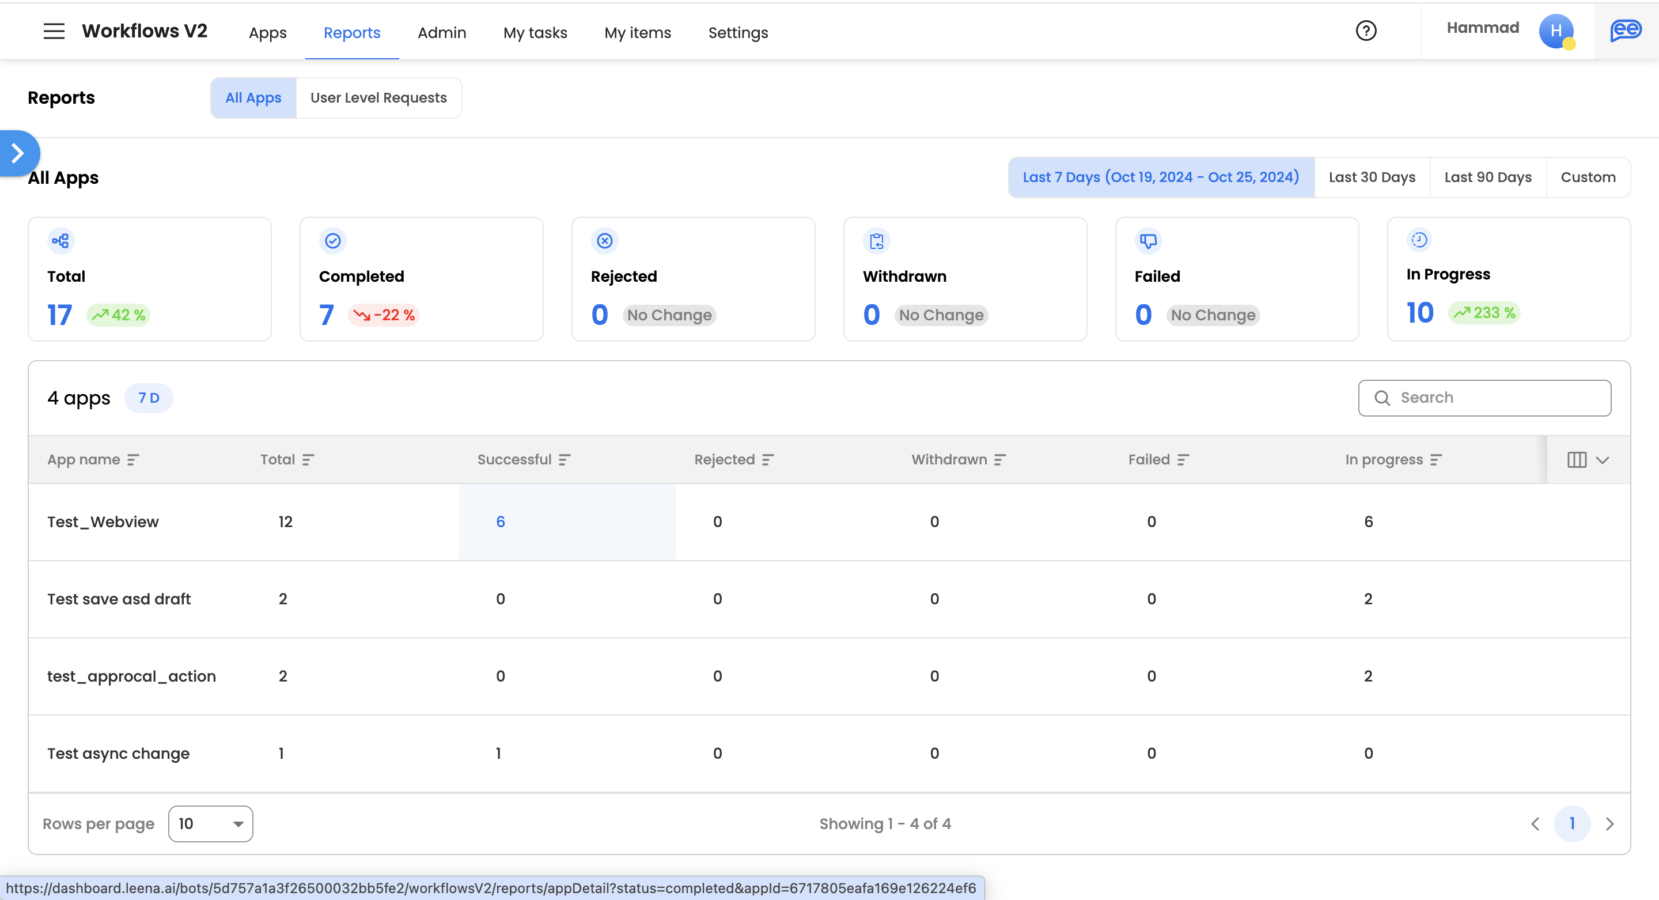The width and height of the screenshot is (1659, 900).
Task: Open the hamburger menu icon
Action: [x=54, y=31]
